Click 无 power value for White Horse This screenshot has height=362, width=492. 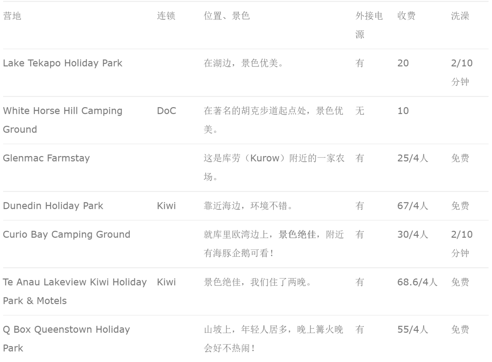[360, 111]
